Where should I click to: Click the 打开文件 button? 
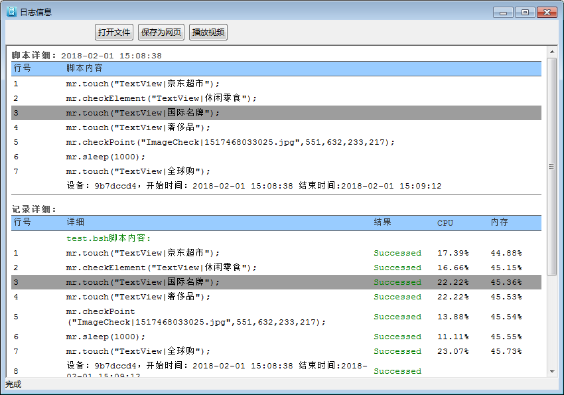[114, 32]
